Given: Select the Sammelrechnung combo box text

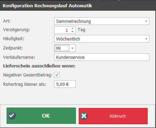Looking at the screenshot, I should coord(73,21).
